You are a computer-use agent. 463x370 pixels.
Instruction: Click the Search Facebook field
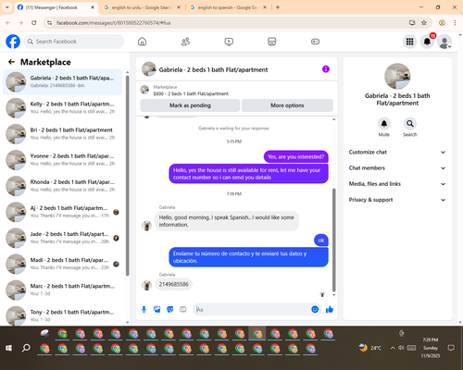(x=74, y=42)
